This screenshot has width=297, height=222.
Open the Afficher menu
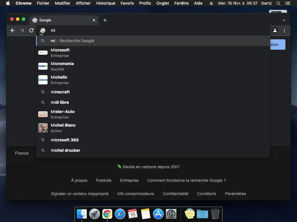pyautogui.click(x=83, y=3)
